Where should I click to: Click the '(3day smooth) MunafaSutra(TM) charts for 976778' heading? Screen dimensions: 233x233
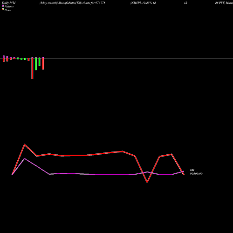[72, 3]
